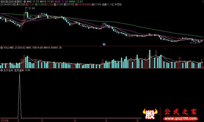The width and height of the screenshot is (204, 122).
Task: Click the closing price 收12.04
Action: coord(49,5)
